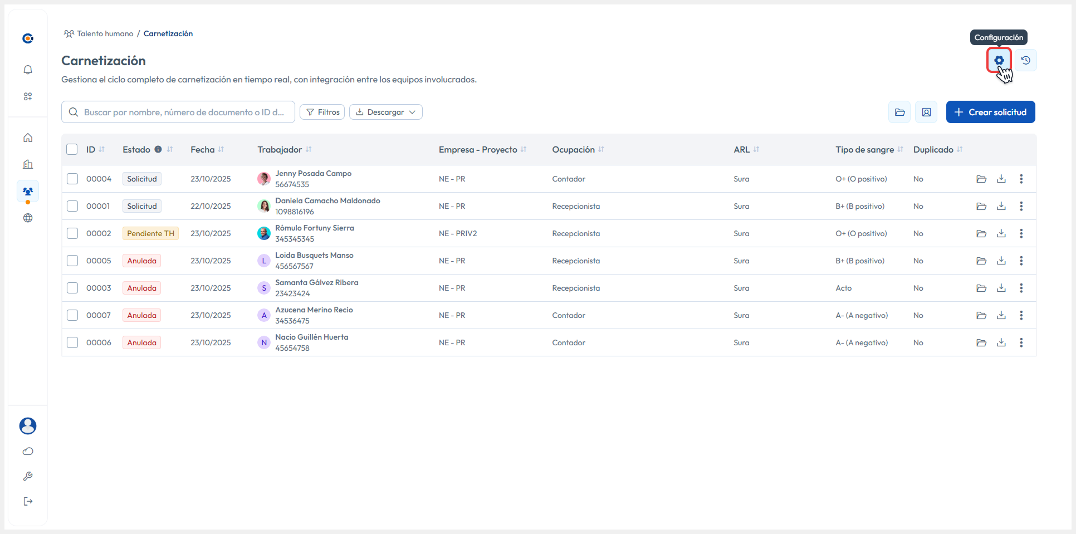Open the Configuración gear icon
Image resolution: width=1076 pixels, height=534 pixels.
click(x=999, y=60)
